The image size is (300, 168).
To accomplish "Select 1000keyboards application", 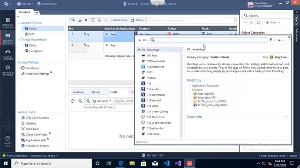I will point(158,61).
